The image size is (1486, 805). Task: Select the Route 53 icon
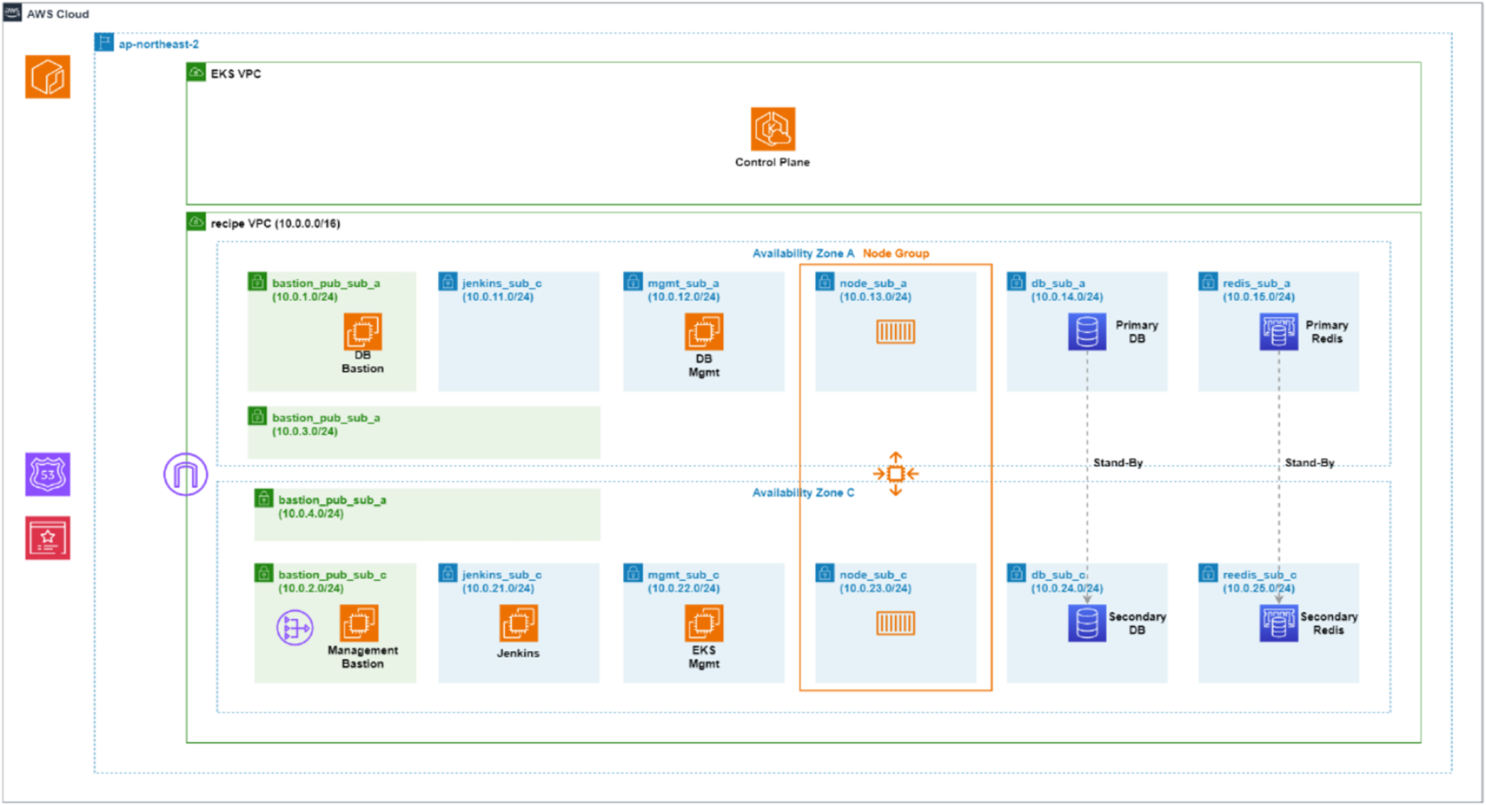(x=48, y=474)
